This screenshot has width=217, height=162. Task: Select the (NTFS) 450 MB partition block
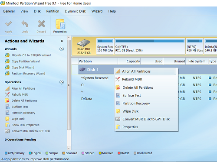coord(194,46)
